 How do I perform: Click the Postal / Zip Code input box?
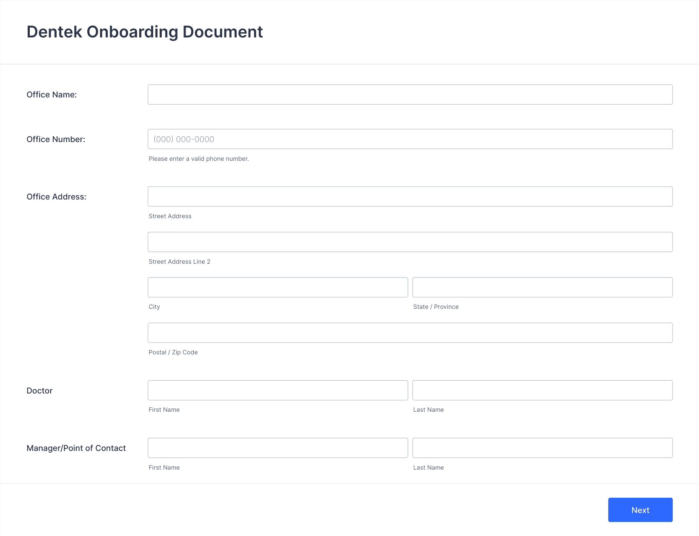410,333
